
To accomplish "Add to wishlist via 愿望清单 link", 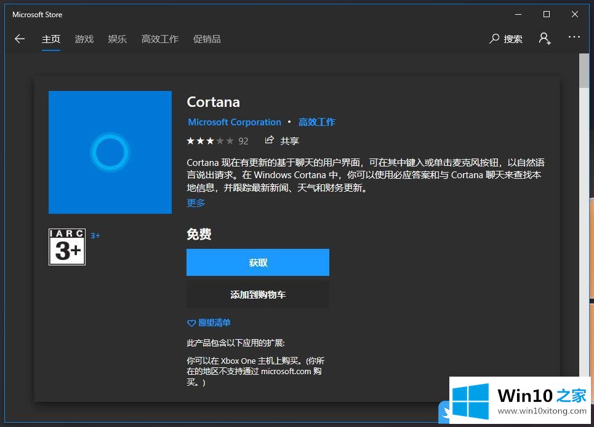I will click(214, 323).
